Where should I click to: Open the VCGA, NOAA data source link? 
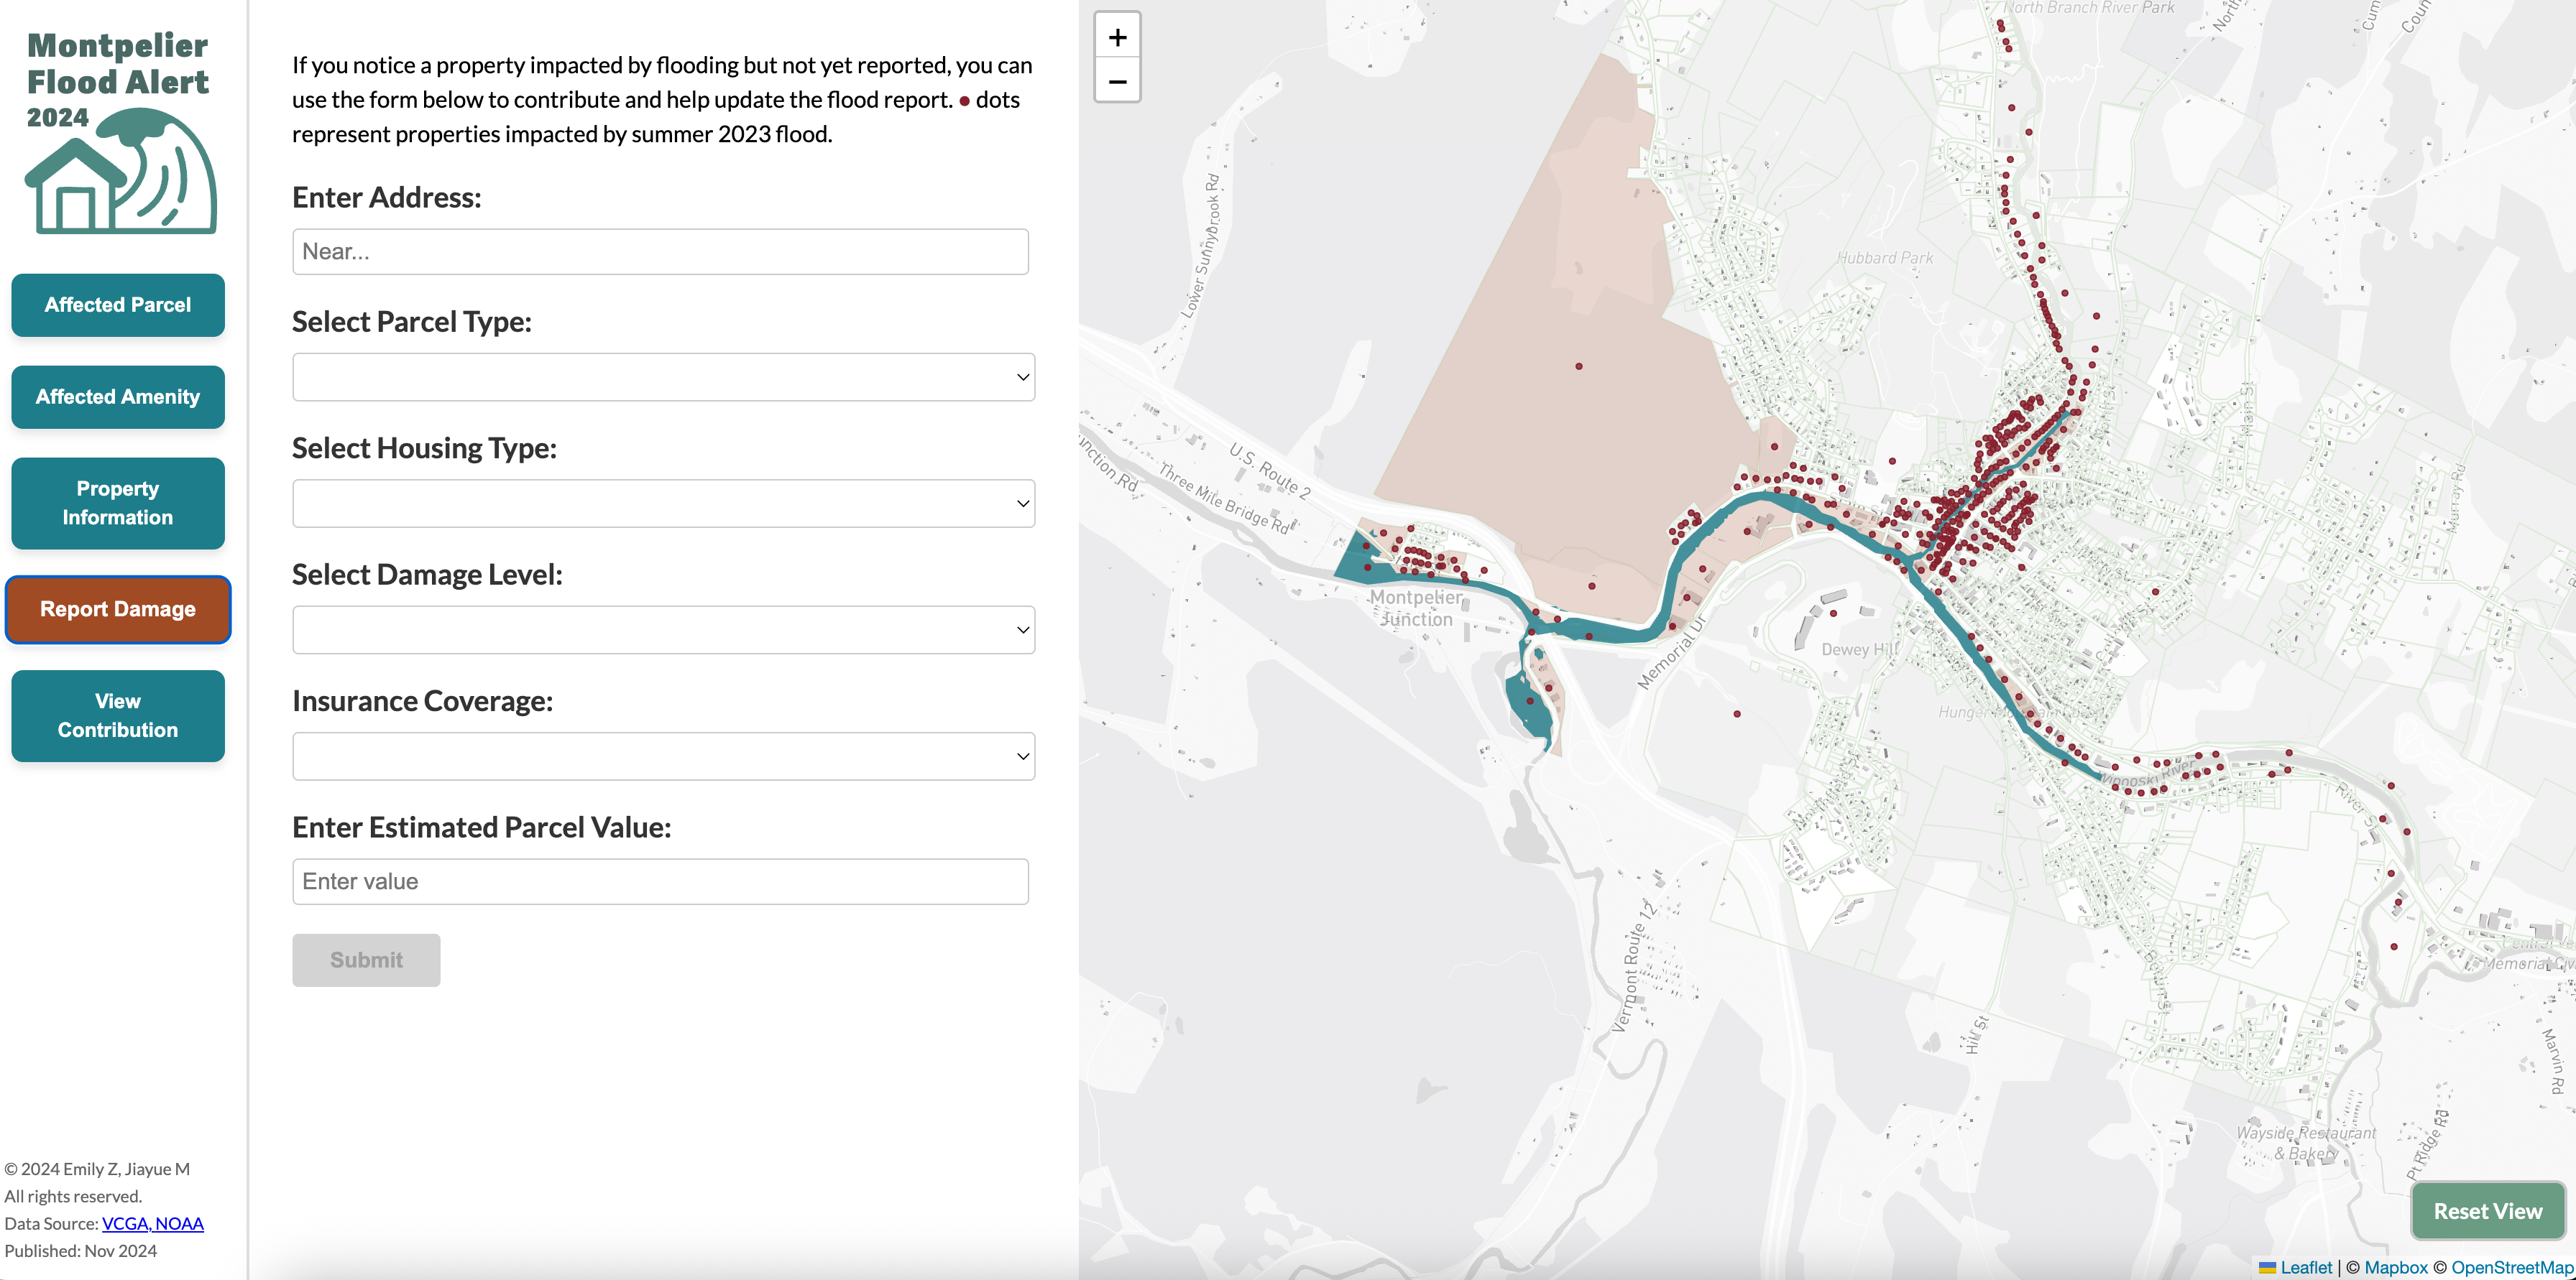(x=152, y=1223)
